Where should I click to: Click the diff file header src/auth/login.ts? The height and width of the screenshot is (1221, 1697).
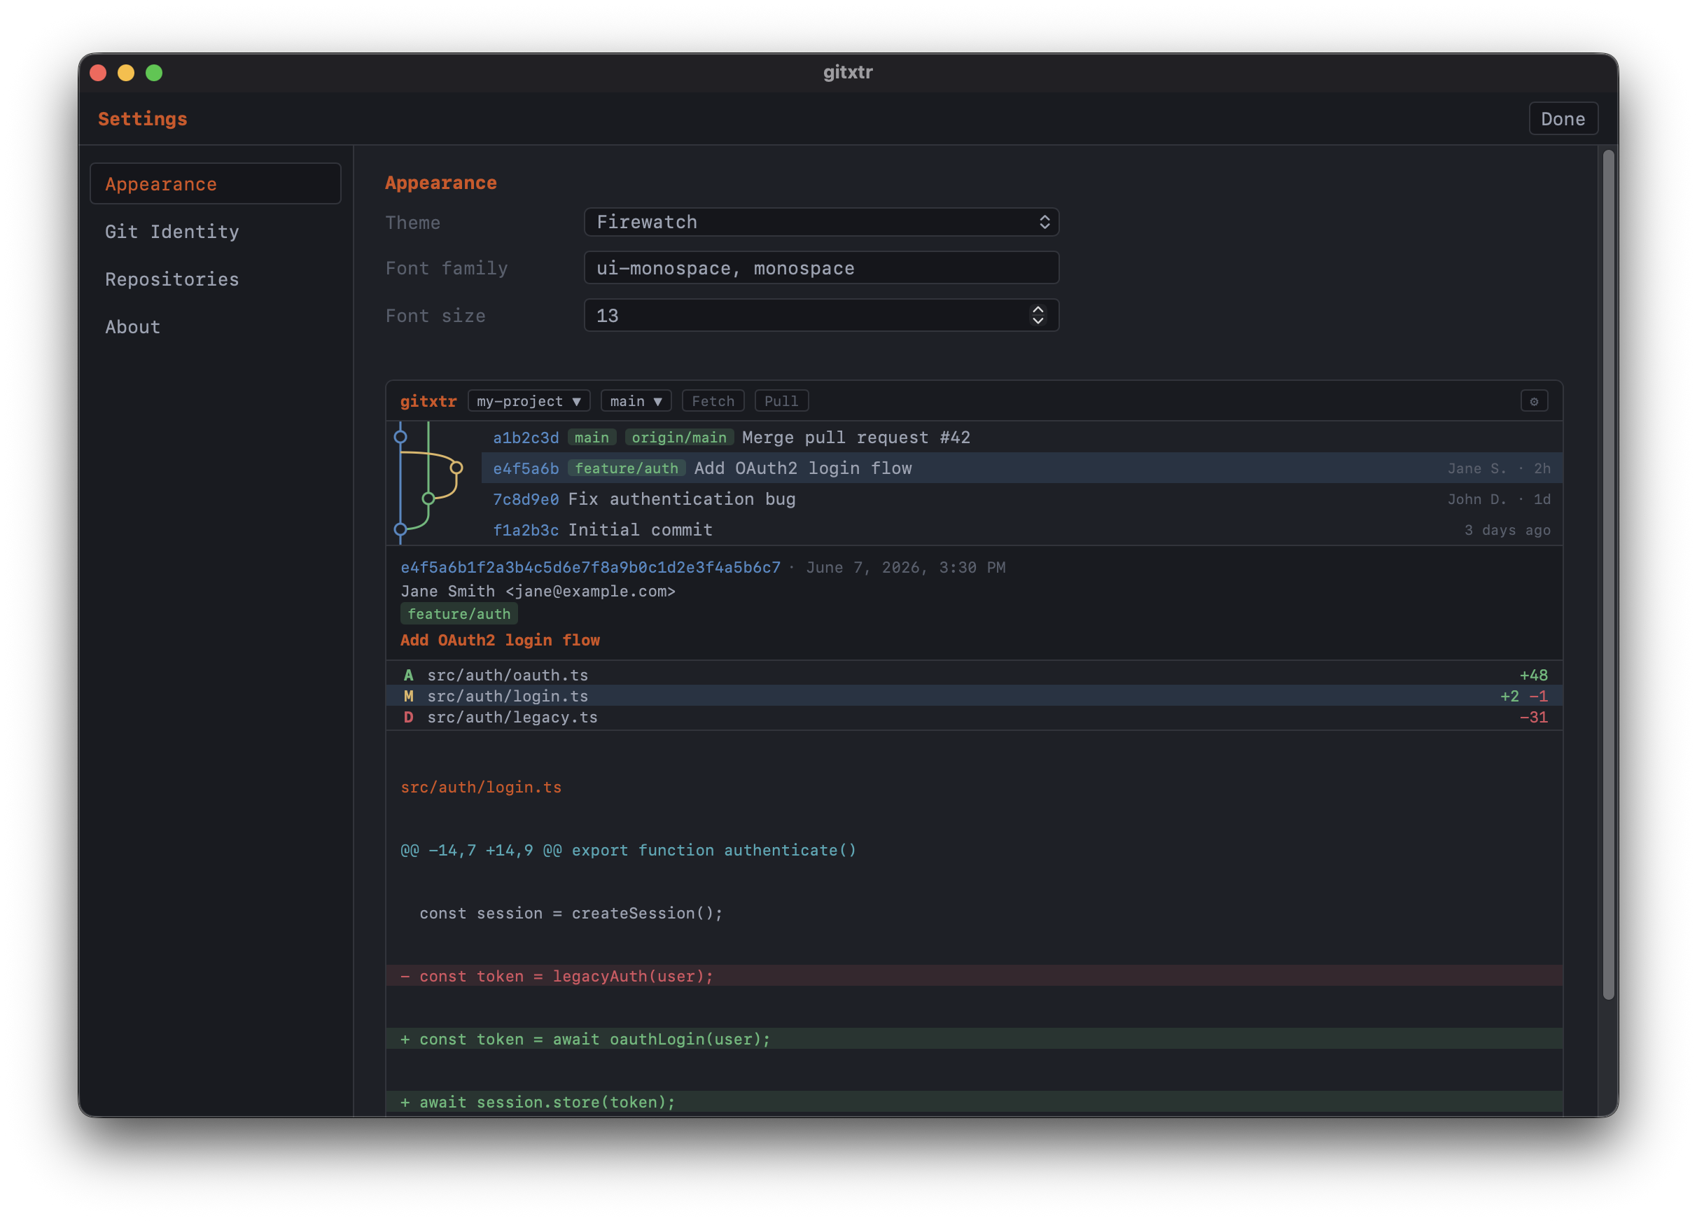point(481,787)
